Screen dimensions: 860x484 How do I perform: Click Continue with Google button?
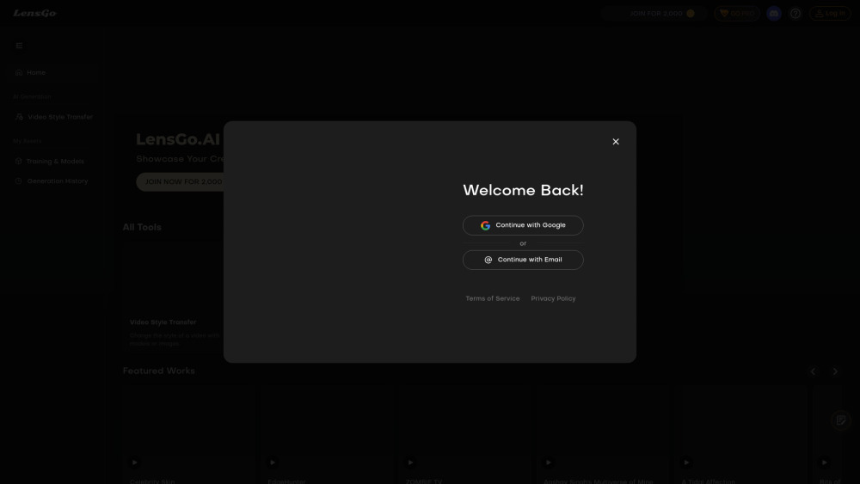pos(523,225)
